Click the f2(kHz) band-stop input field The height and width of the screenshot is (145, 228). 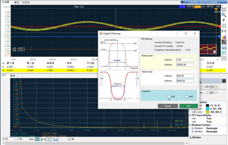185,81
